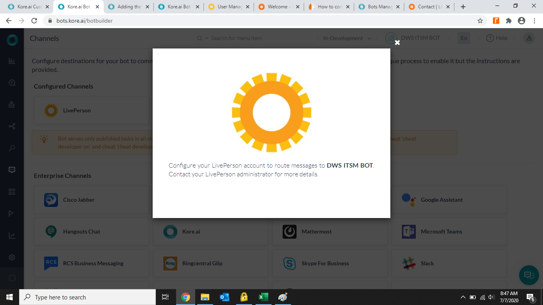This screenshot has width=543, height=305.
Task: Open the browser extensions puzzle icon
Action: click(x=509, y=21)
